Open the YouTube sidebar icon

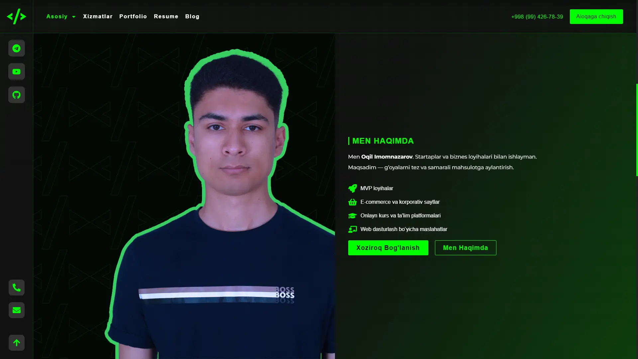pos(16,71)
